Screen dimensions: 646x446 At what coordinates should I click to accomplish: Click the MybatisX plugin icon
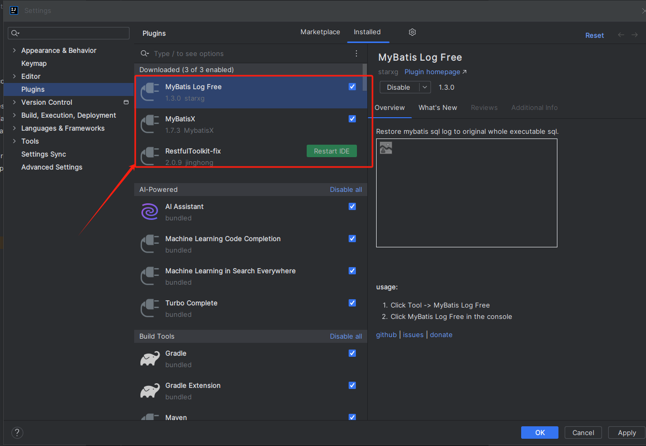click(150, 124)
